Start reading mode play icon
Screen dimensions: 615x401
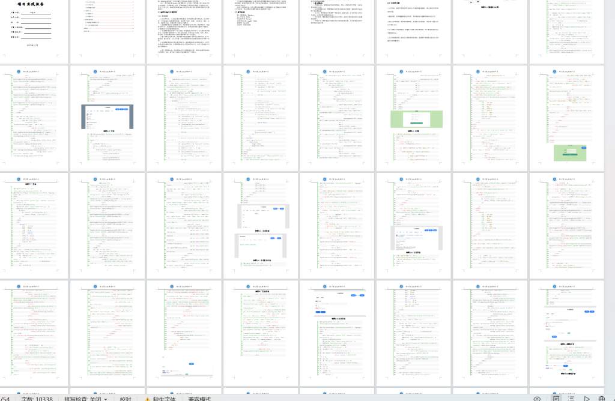[587, 399]
